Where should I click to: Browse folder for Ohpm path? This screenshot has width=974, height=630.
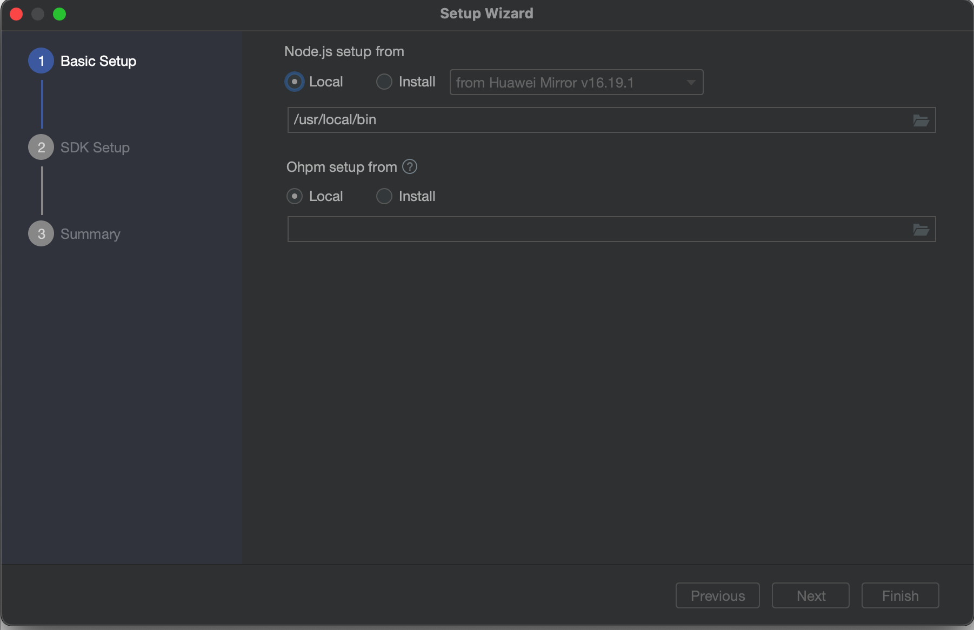click(x=921, y=230)
